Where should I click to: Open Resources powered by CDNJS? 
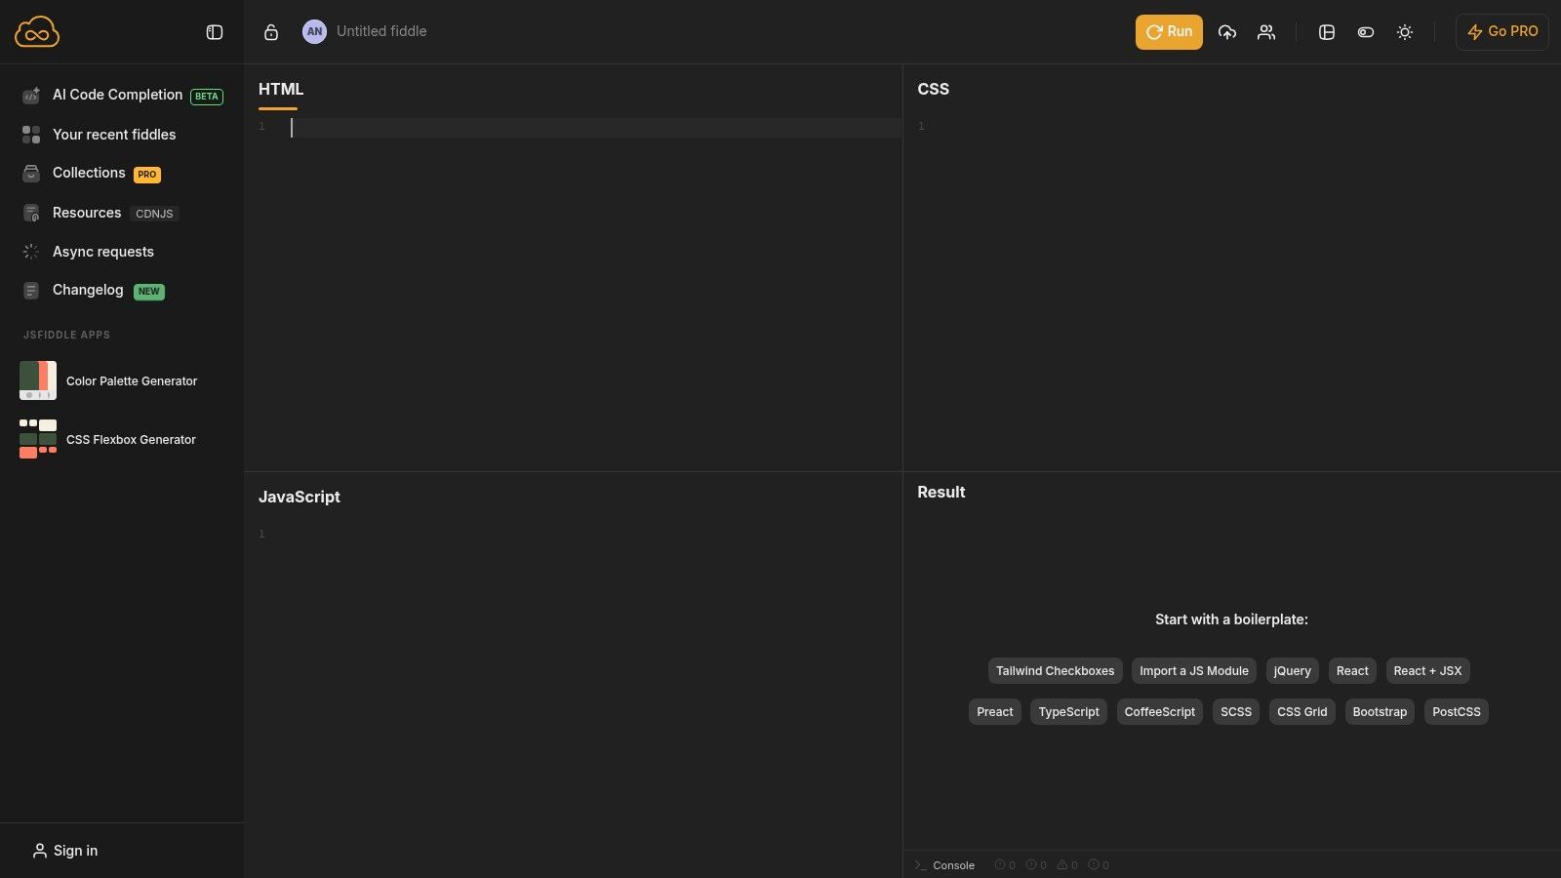86,213
